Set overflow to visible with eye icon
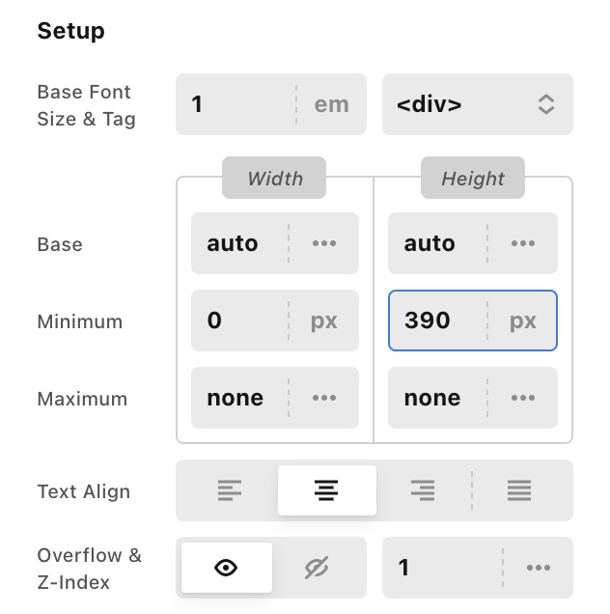Screen dimensions: 610x614 226,568
